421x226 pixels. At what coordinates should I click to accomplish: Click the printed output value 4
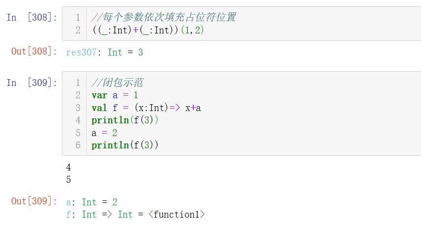coord(69,168)
